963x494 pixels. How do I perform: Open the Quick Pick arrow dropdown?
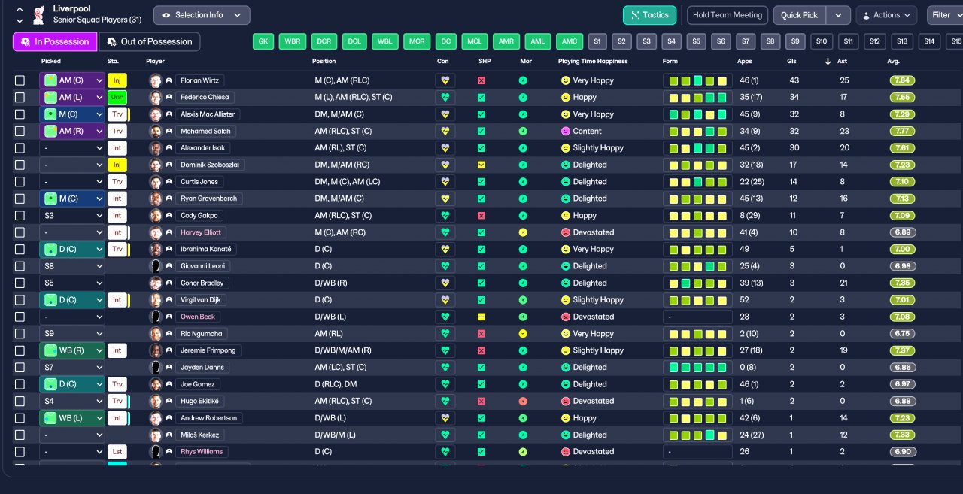[x=838, y=15]
